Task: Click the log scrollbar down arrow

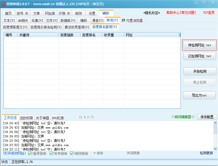Action: tap(215, 149)
